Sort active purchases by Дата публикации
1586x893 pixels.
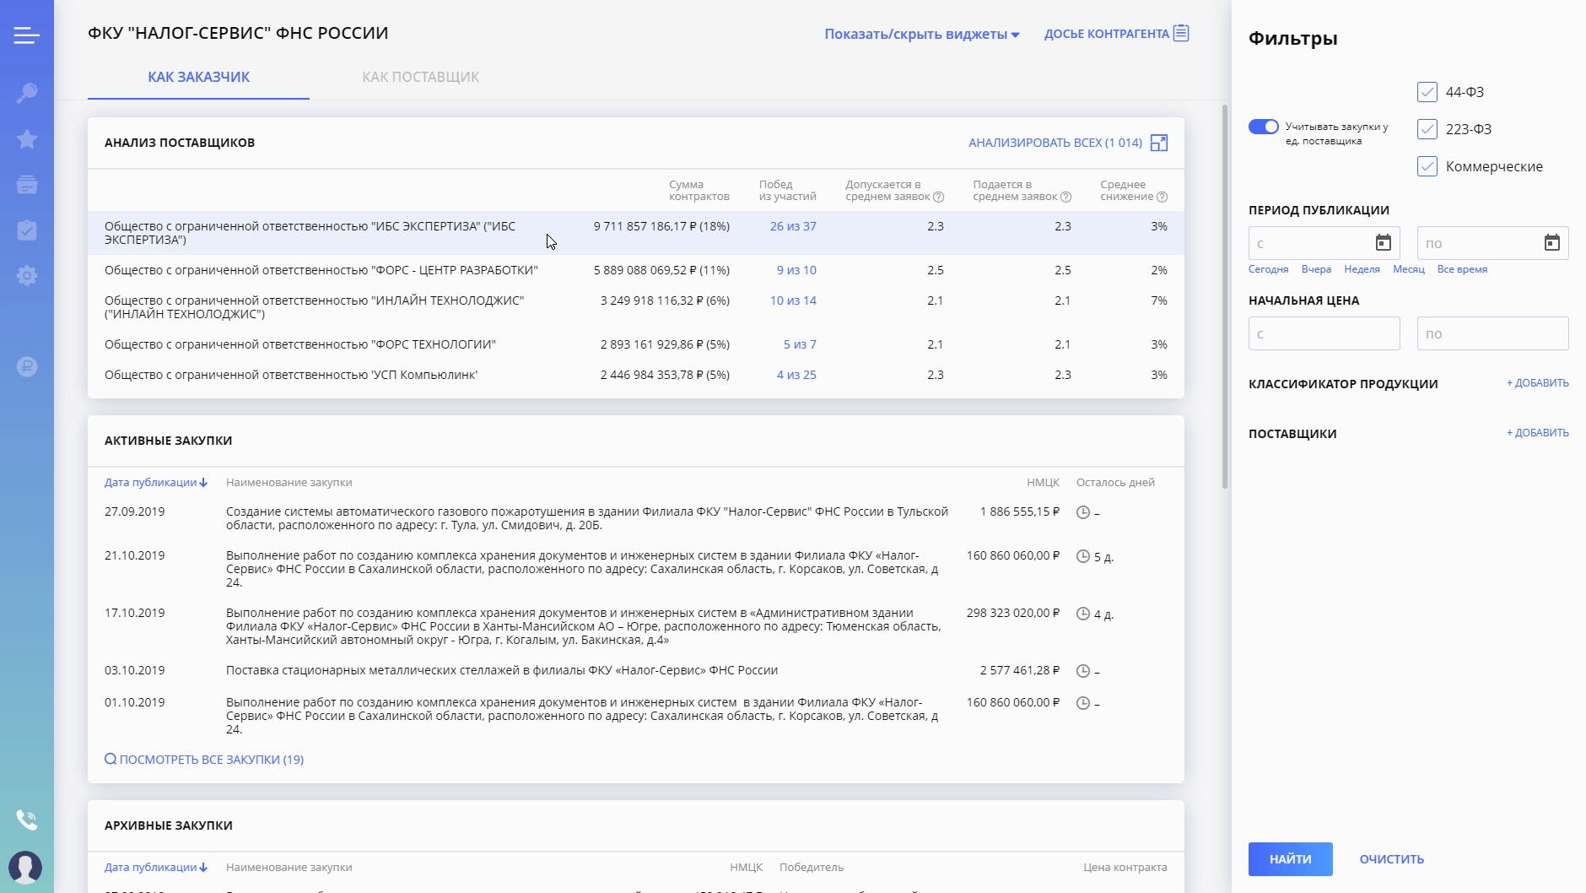coord(156,483)
